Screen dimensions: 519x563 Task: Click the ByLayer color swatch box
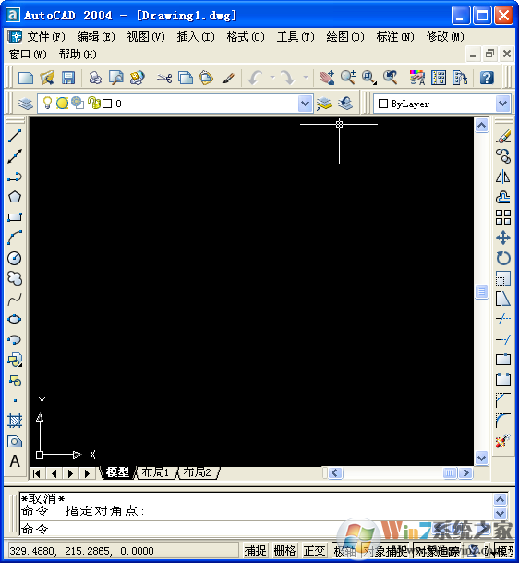(383, 104)
